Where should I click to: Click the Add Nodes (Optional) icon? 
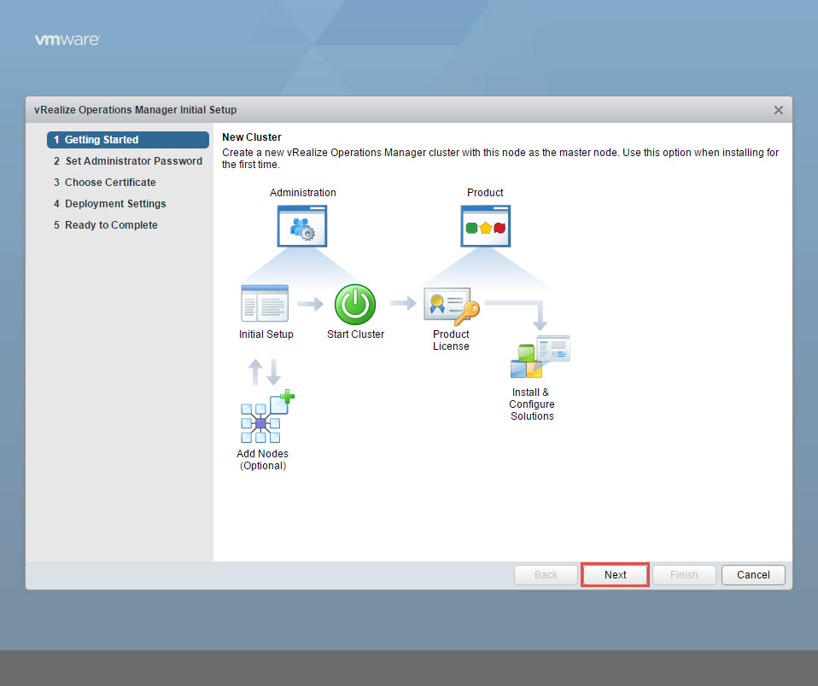point(266,417)
